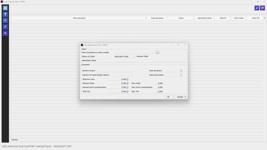Open help via the question mark icon
The width and height of the screenshot is (267, 150).
click(5, 14)
